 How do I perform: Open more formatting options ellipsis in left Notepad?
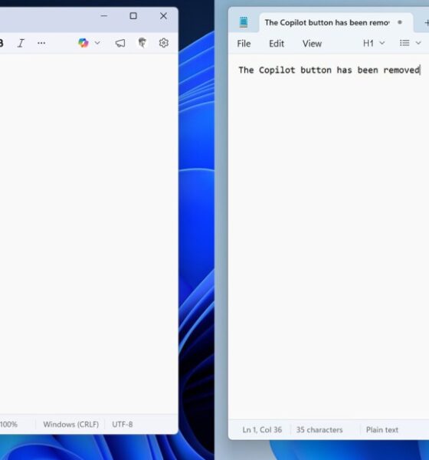coord(41,43)
